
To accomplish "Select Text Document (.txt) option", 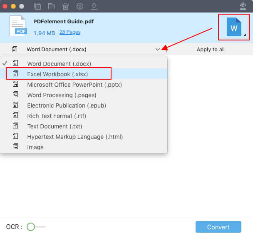I will coord(84,126).
